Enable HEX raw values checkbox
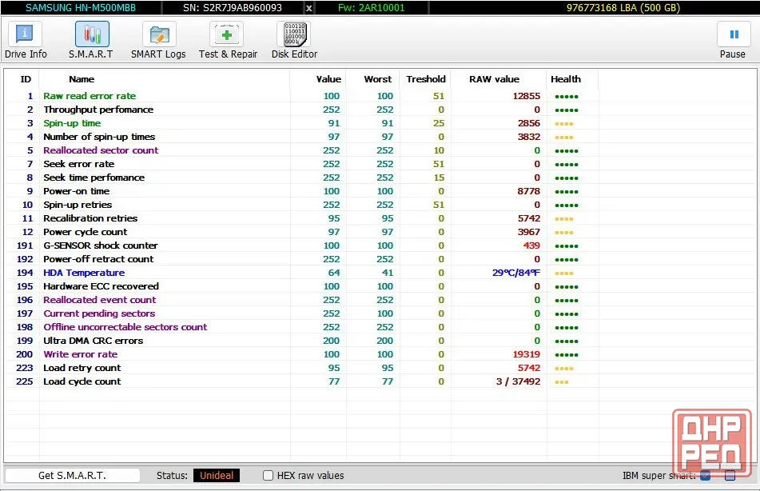The image size is (760, 491). [268, 476]
